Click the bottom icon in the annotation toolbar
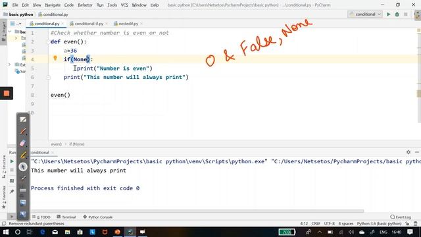This screenshot has height=237, width=421. 23,214
